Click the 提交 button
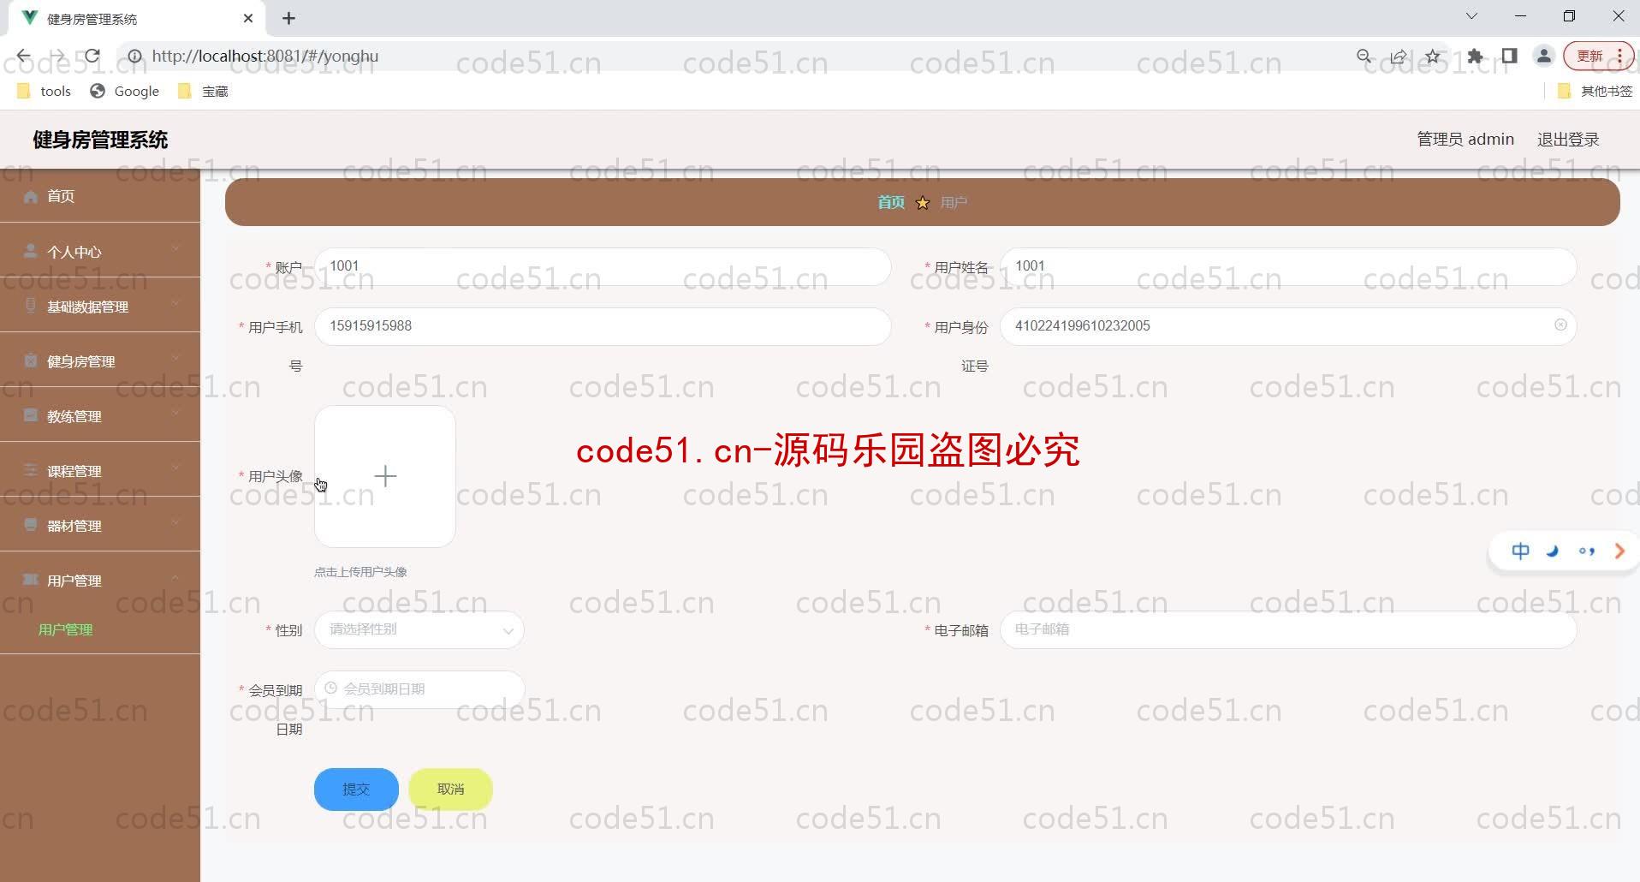Screen dimensions: 1640x882 (x=356, y=789)
